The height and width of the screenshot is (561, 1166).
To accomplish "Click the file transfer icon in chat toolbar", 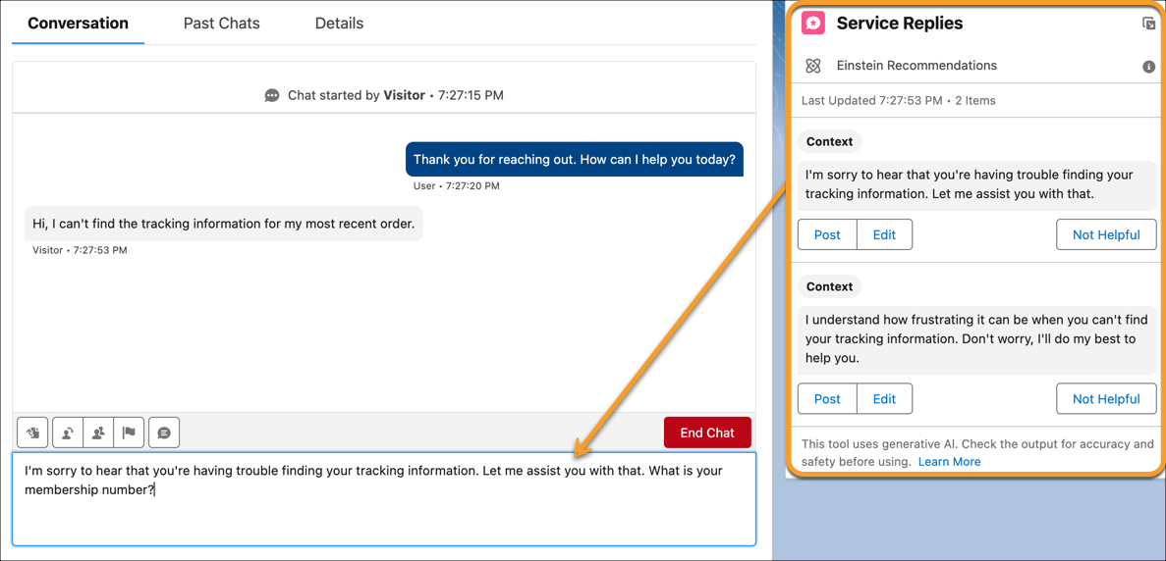I will point(33,433).
